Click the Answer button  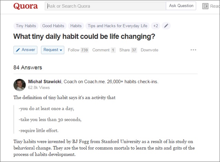[25, 50]
